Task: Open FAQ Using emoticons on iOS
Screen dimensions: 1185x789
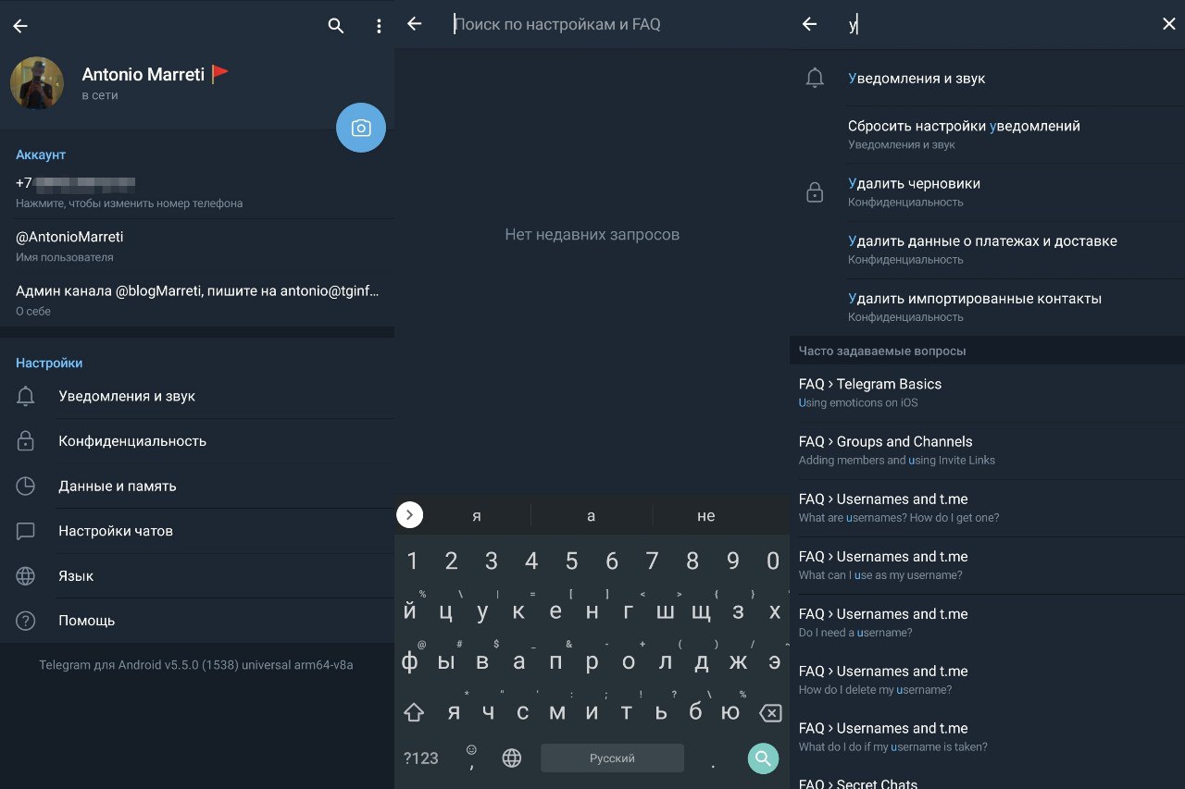Action: coord(987,392)
